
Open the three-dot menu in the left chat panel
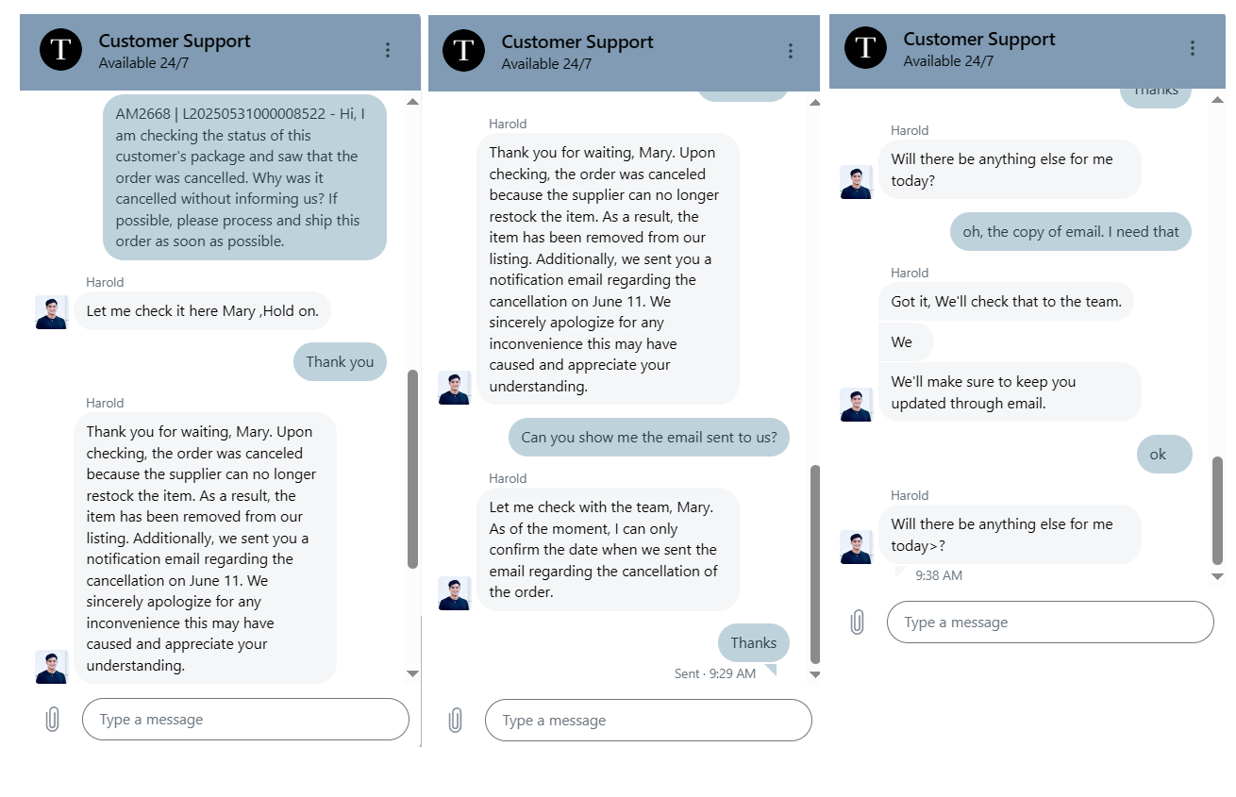coord(388,51)
